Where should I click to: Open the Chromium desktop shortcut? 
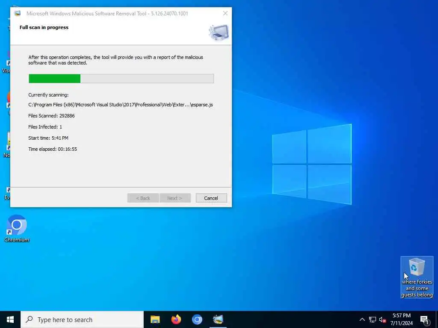coord(17,228)
